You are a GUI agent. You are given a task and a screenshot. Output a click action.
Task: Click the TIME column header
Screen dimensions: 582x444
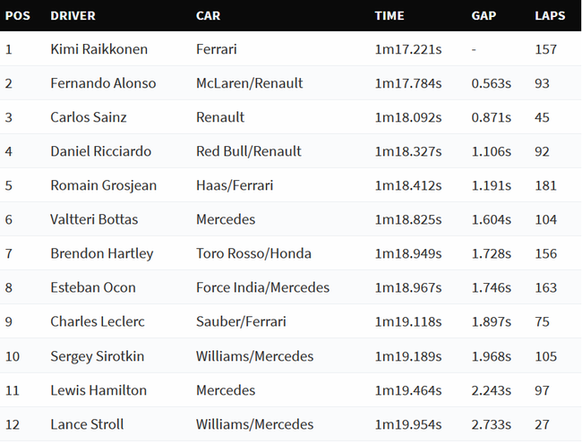click(x=389, y=15)
